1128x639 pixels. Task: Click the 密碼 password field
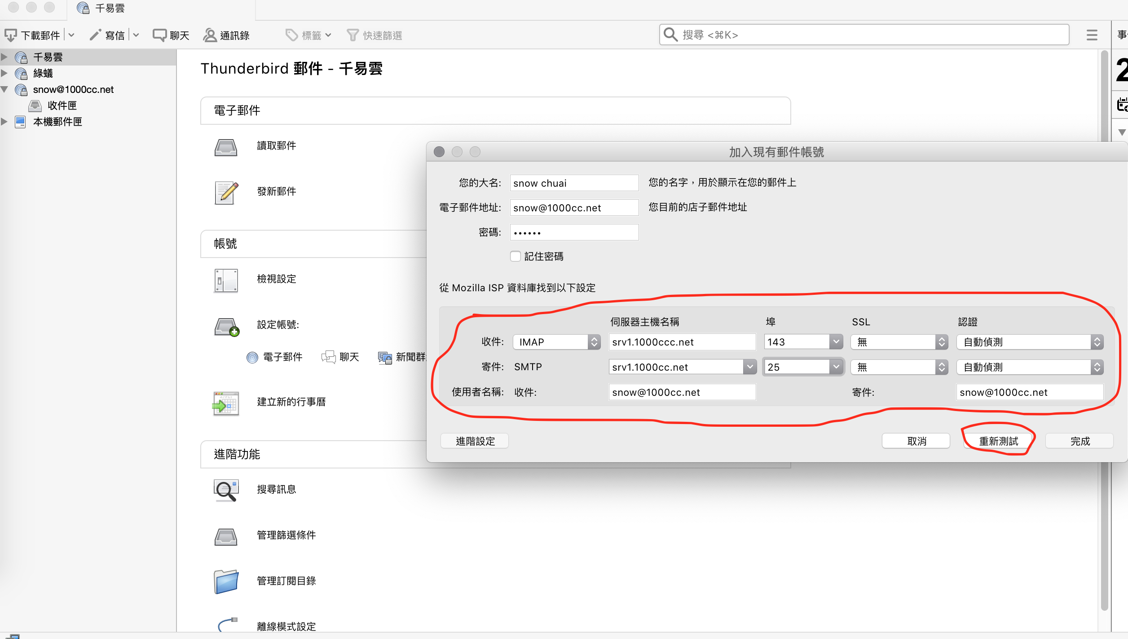click(574, 232)
